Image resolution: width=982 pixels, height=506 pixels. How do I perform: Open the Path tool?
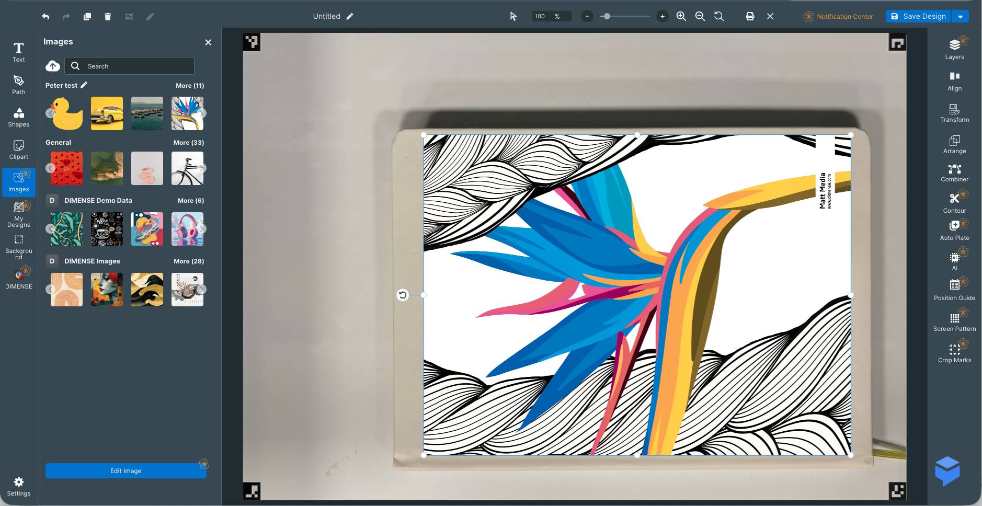[19, 85]
